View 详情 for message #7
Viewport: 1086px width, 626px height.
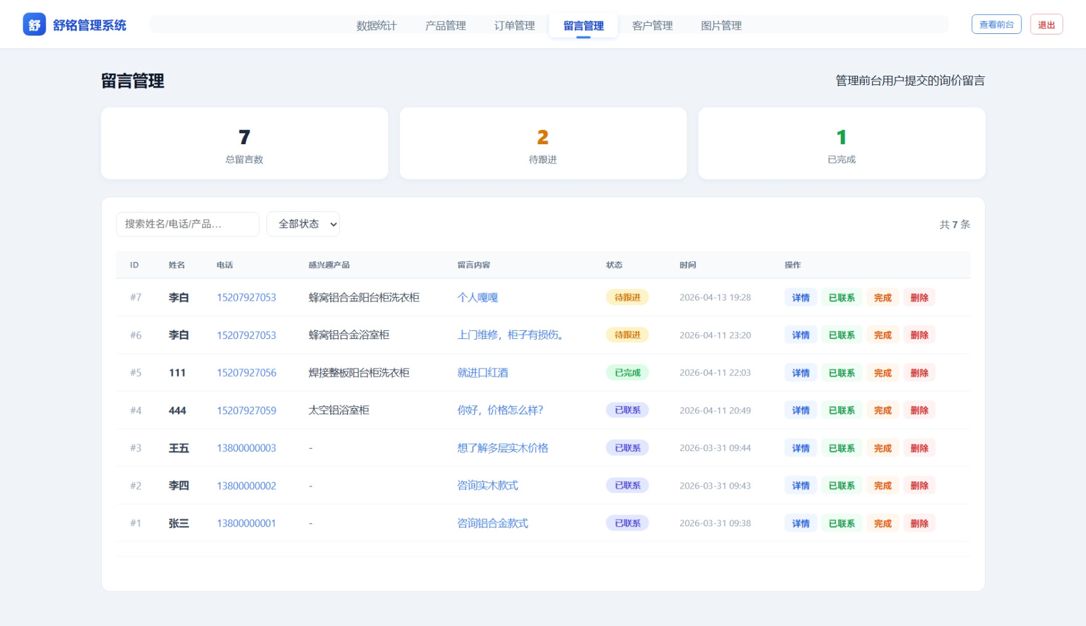click(801, 298)
